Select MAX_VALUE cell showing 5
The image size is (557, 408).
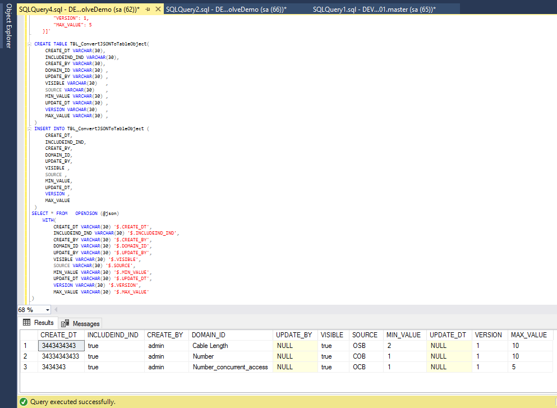tap(531, 367)
